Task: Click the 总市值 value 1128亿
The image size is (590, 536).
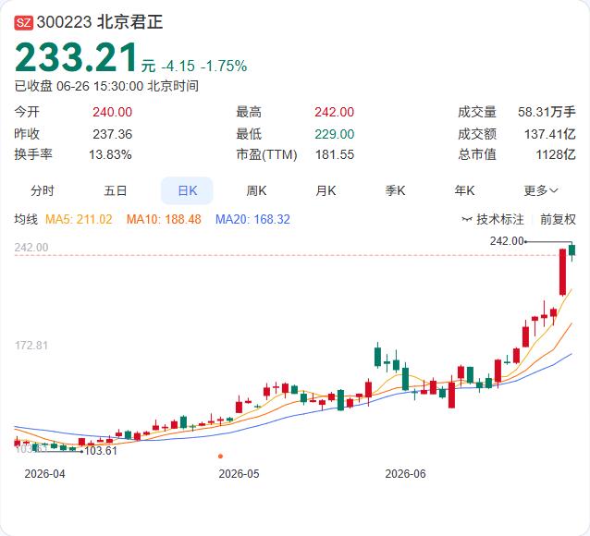Action: point(556,154)
